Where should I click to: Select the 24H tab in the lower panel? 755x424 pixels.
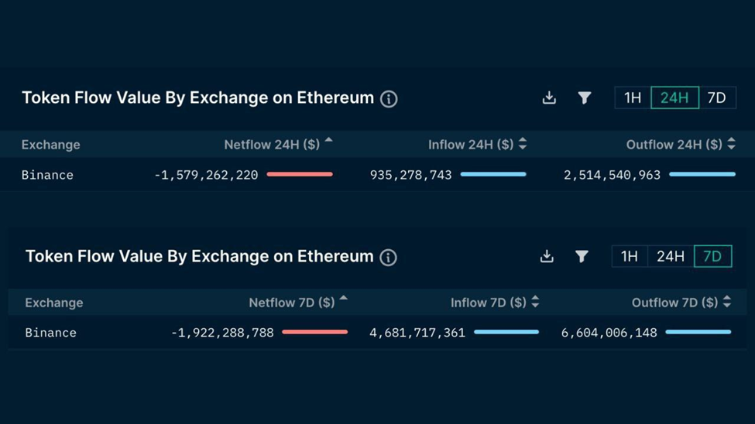[671, 256]
